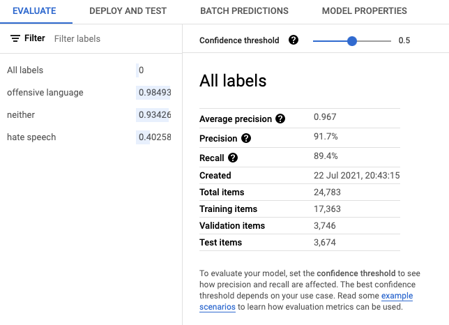Open Confidence threshold help icon
The width and height of the screenshot is (449, 325).
pos(294,40)
